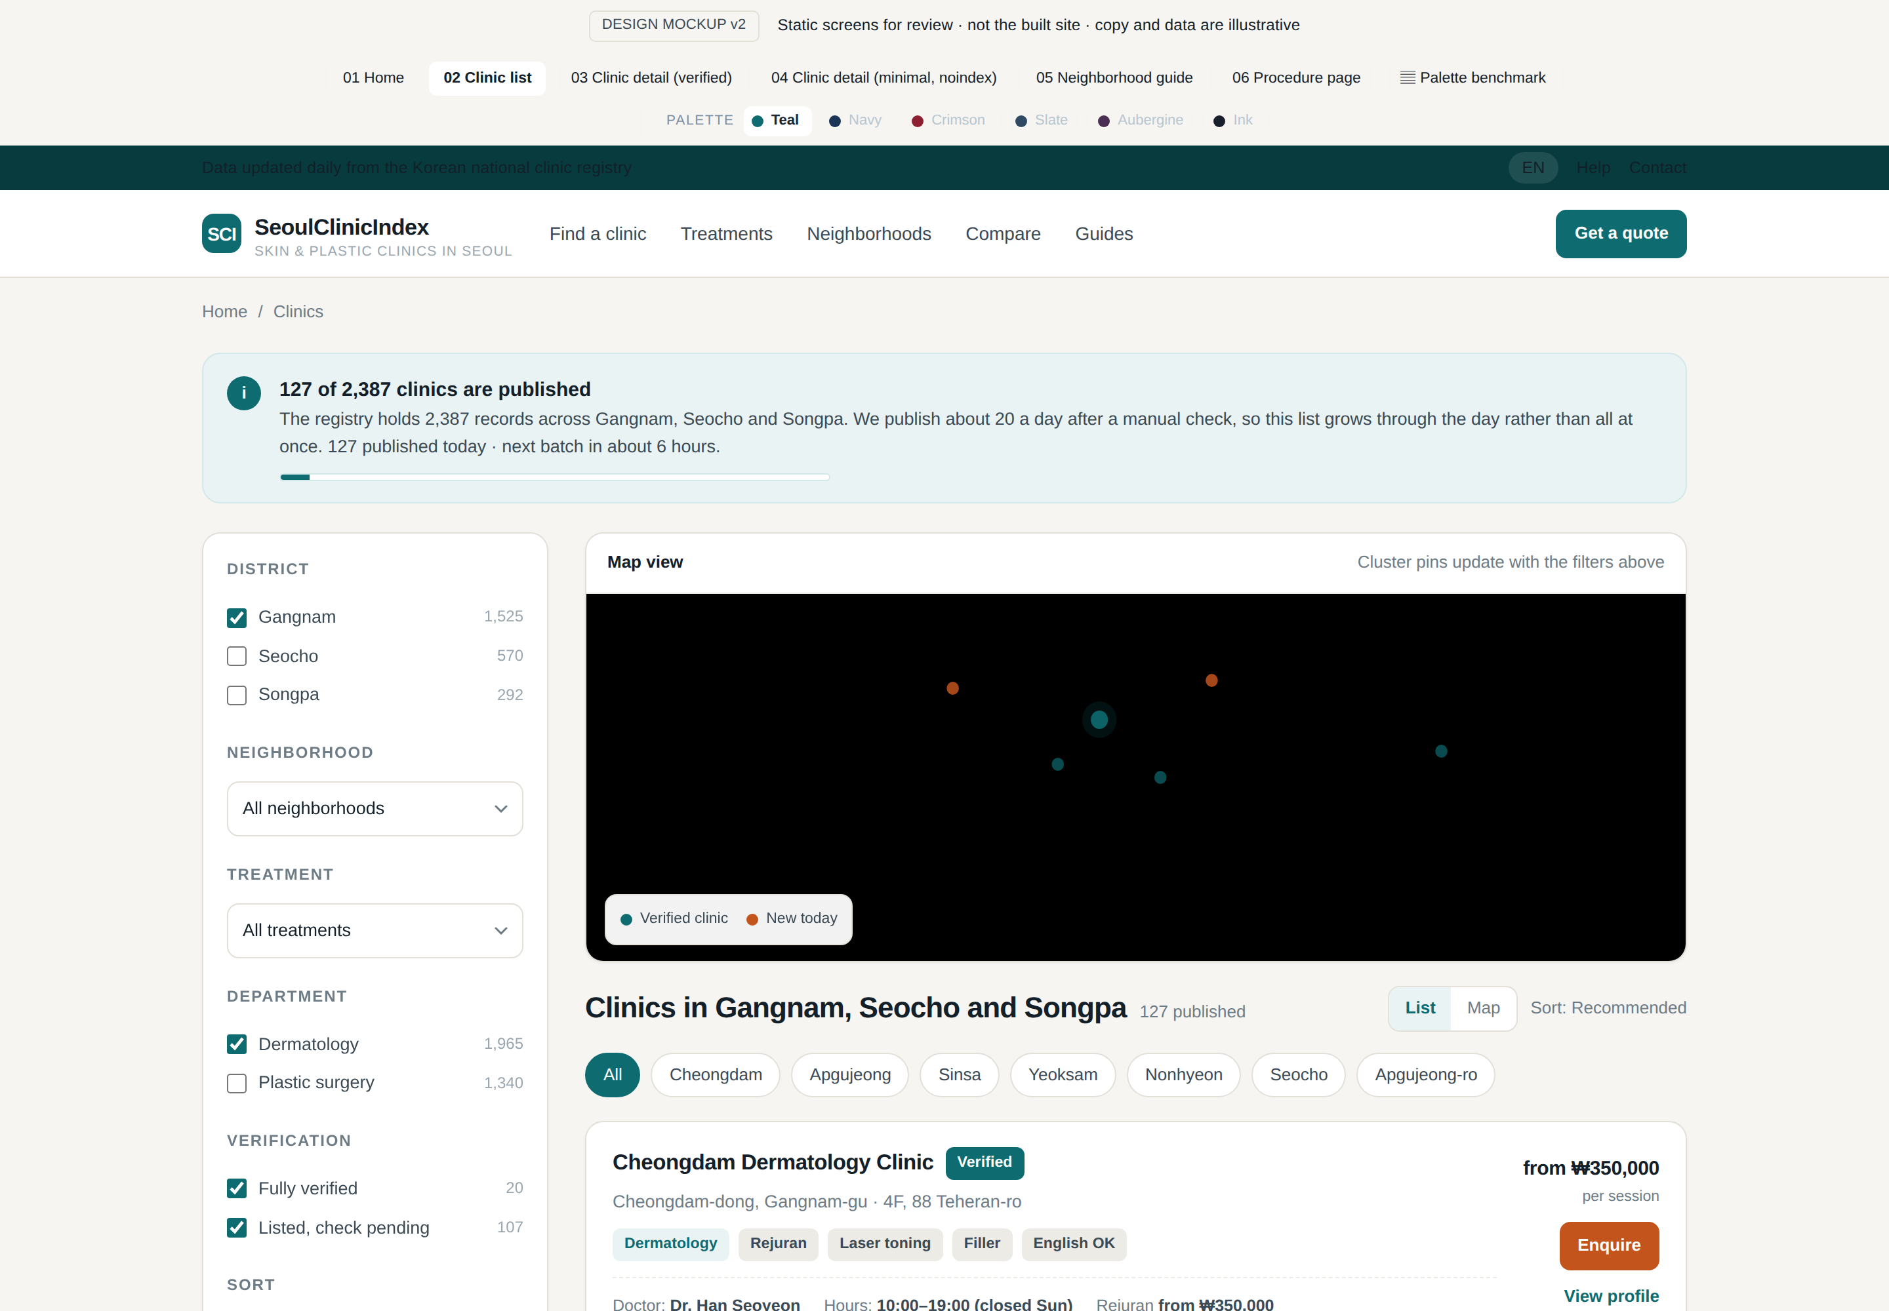Pick the Aubergine palette
Image resolution: width=1889 pixels, height=1311 pixels.
pos(1141,121)
